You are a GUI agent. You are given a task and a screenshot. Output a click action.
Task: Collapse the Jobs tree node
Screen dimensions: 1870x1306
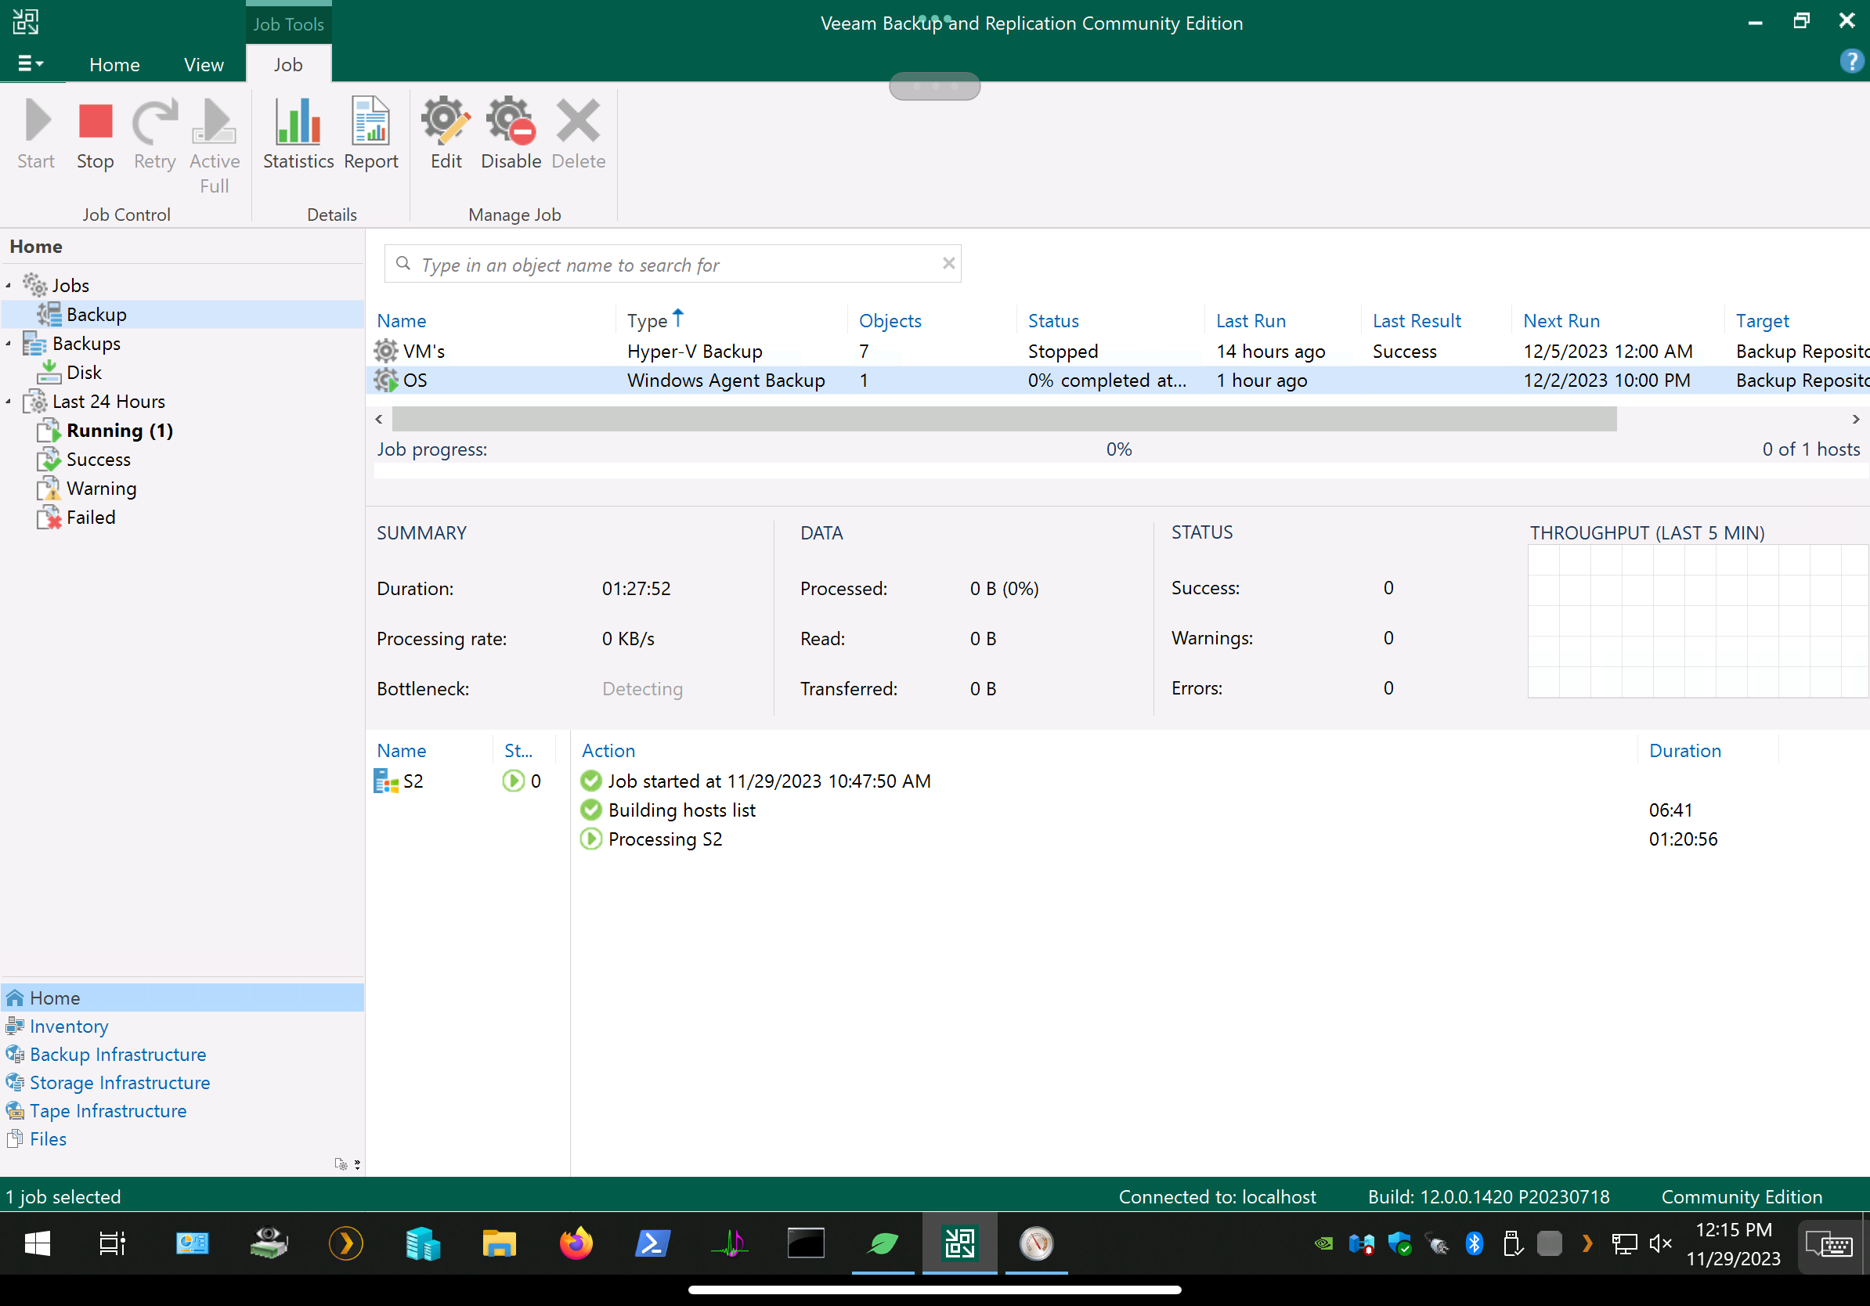8,286
